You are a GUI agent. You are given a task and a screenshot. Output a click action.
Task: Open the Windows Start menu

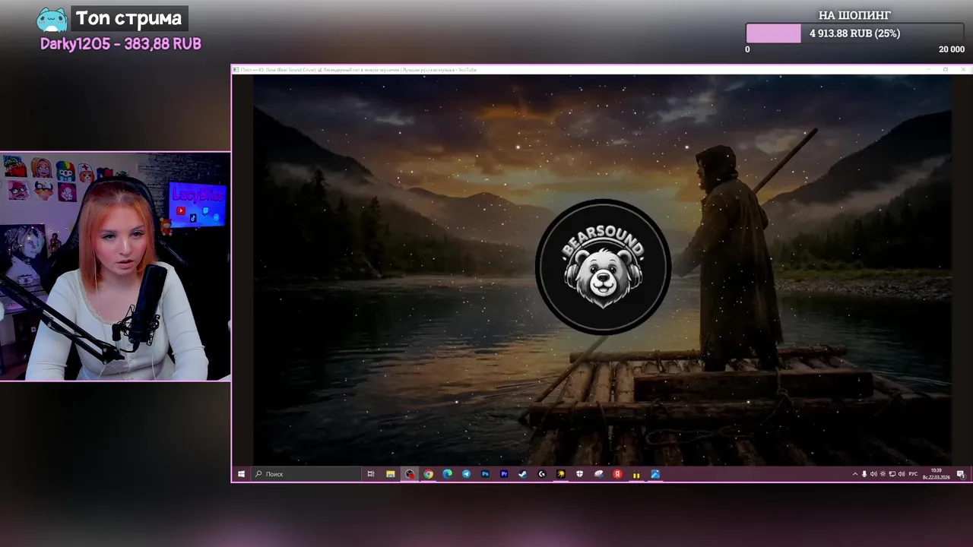pyautogui.click(x=241, y=474)
